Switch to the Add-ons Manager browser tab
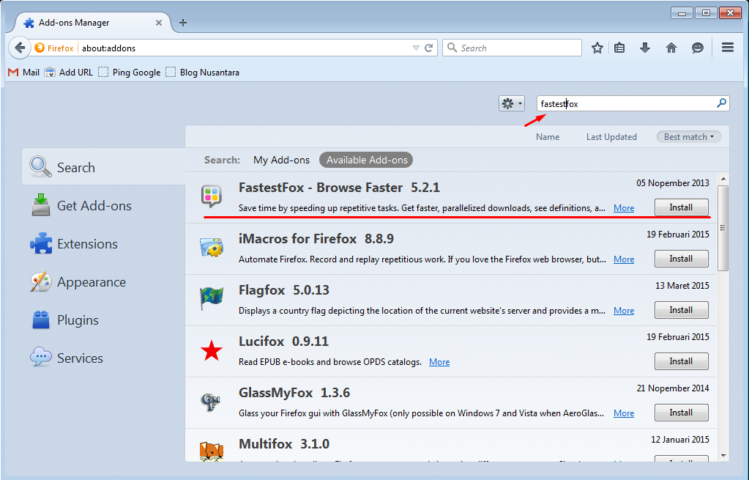Screen dimensions: 749x480 (x=92, y=23)
